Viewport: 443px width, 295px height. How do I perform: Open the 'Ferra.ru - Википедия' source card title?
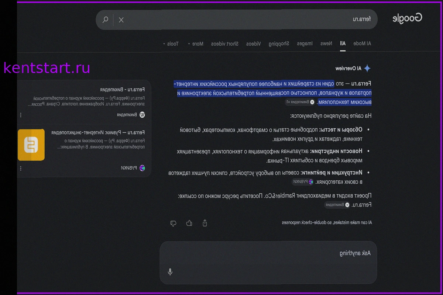point(122,90)
